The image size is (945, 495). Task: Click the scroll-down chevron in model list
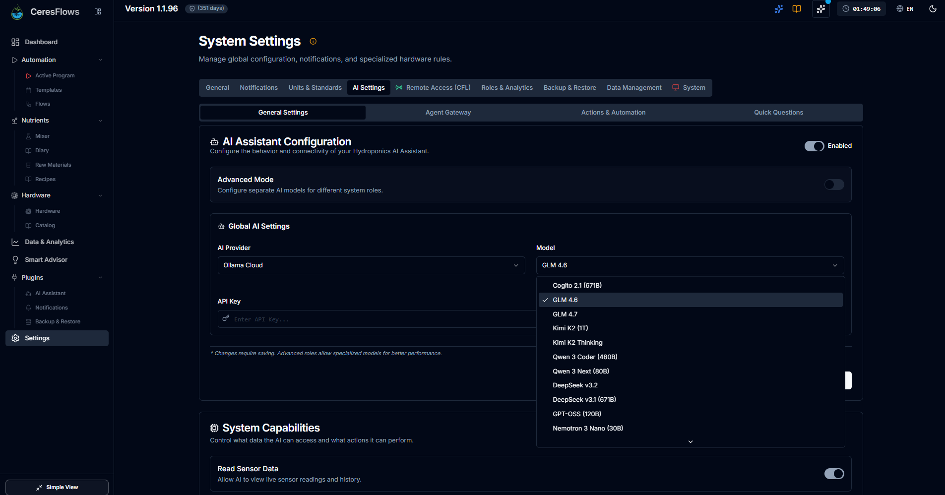click(691, 441)
